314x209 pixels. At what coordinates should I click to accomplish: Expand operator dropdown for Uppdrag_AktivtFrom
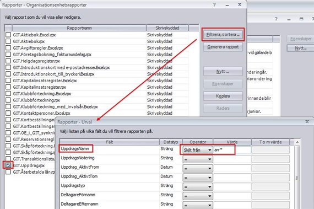click(197, 168)
